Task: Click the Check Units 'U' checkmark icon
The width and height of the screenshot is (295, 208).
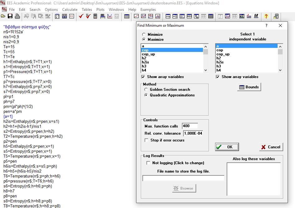Action: (88, 16)
